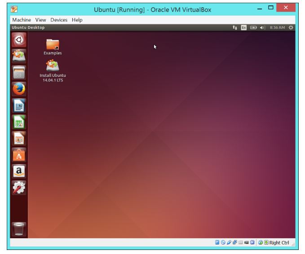Open LibreOffice Writer from the launcher

[x=19, y=106]
